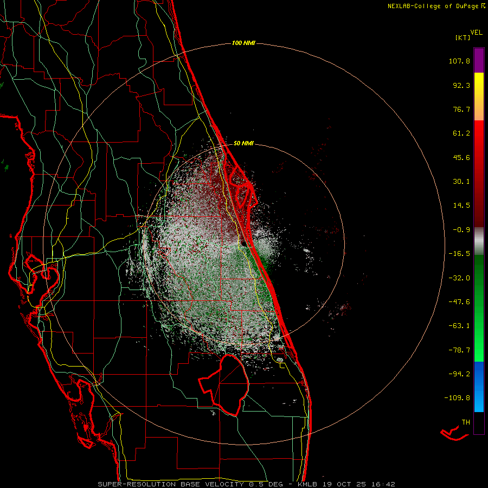
Task: Click the VEL label above the color scale
Action: [x=476, y=33]
